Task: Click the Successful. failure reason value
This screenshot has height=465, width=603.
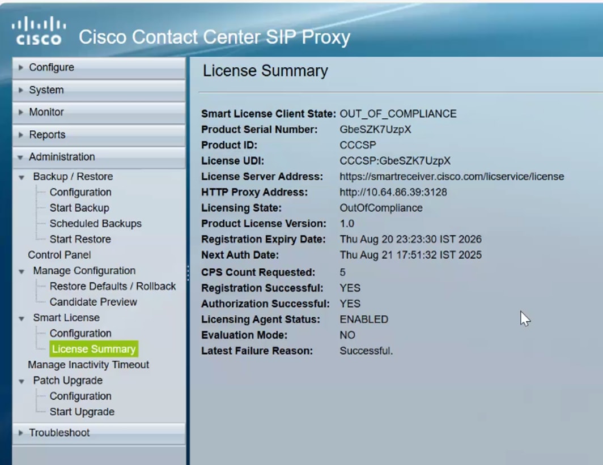Action: pyautogui.click(x=366, y=351)
